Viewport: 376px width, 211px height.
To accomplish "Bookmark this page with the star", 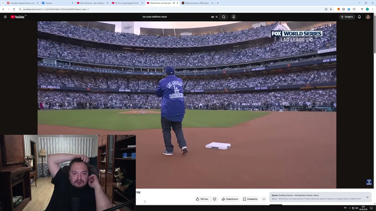I will point(331,9).
